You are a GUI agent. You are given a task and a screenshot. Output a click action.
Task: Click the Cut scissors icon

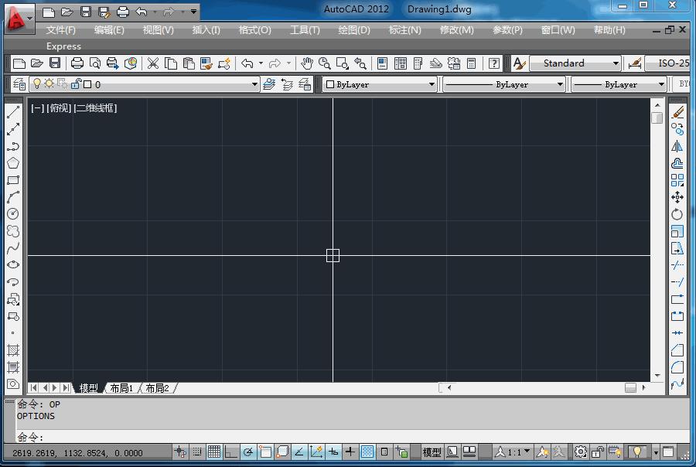[x=153, y=63]
